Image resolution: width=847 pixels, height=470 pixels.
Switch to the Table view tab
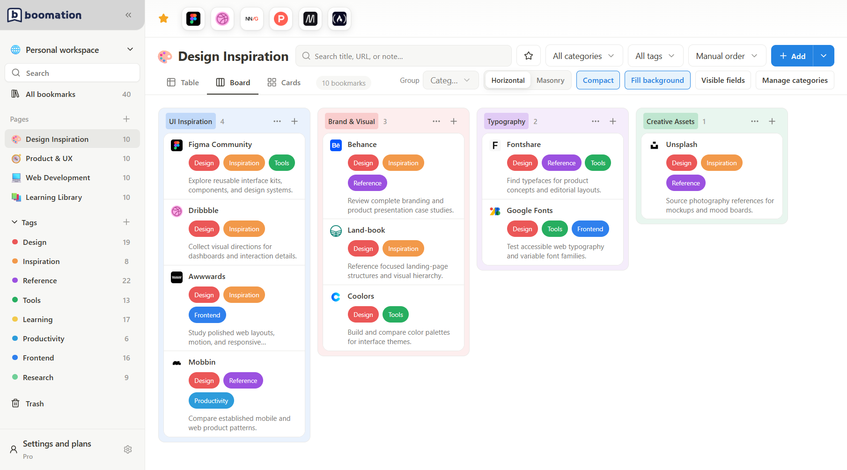[183, 82]
